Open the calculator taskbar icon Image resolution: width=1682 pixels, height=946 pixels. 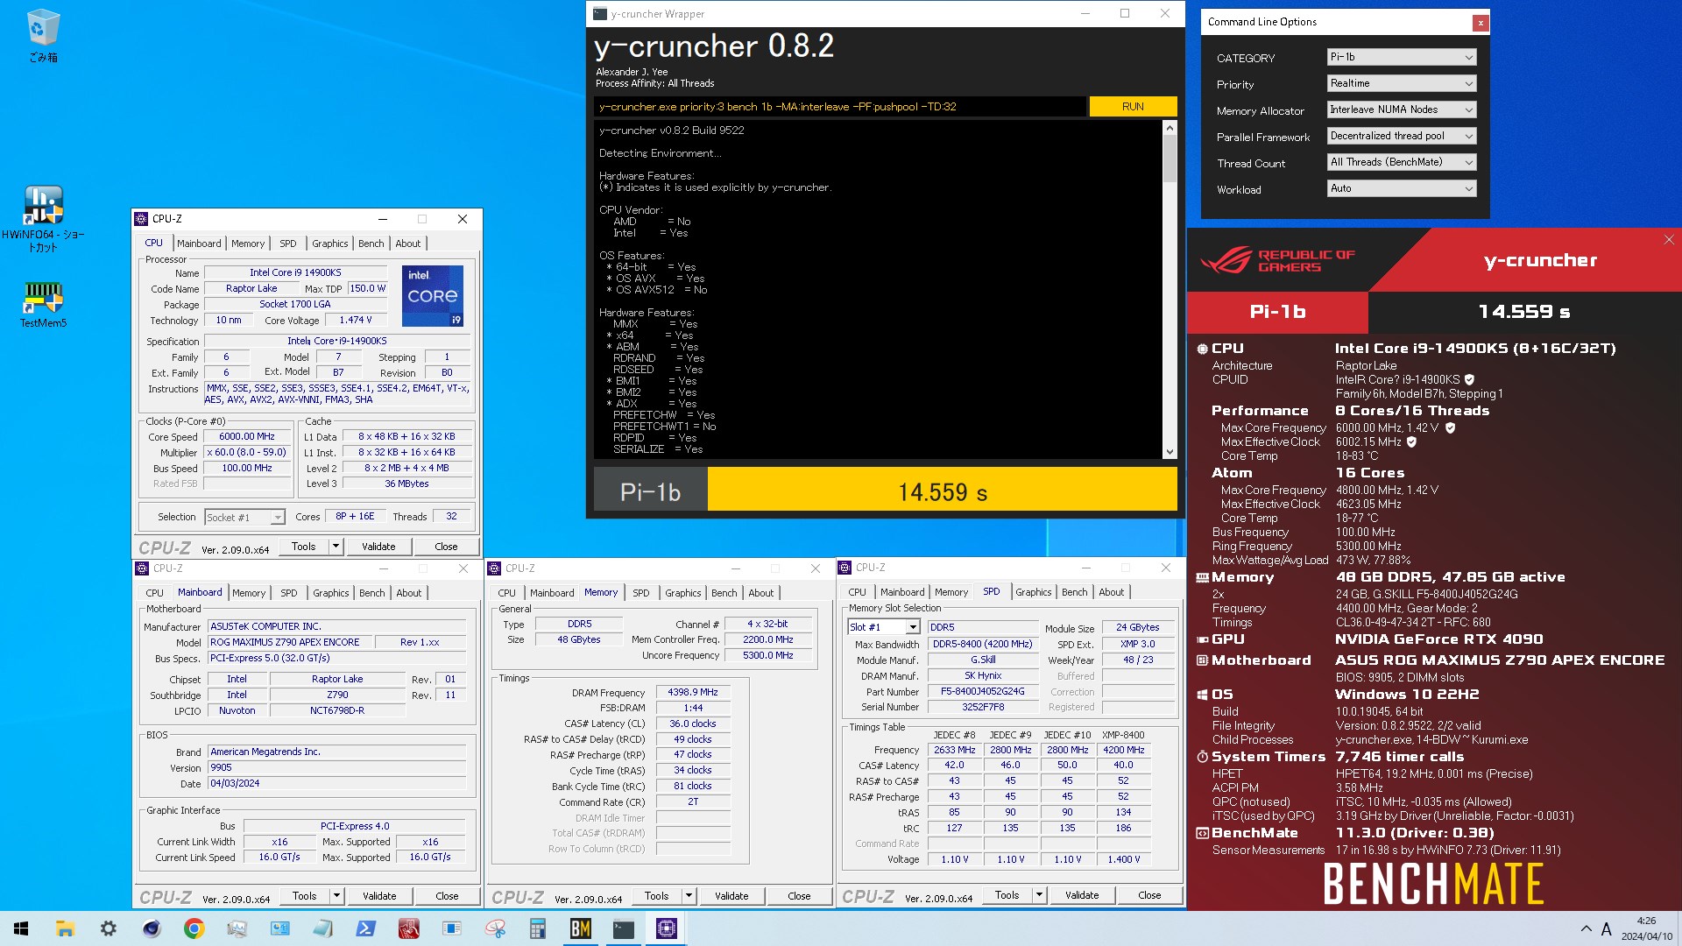[537, 928]
